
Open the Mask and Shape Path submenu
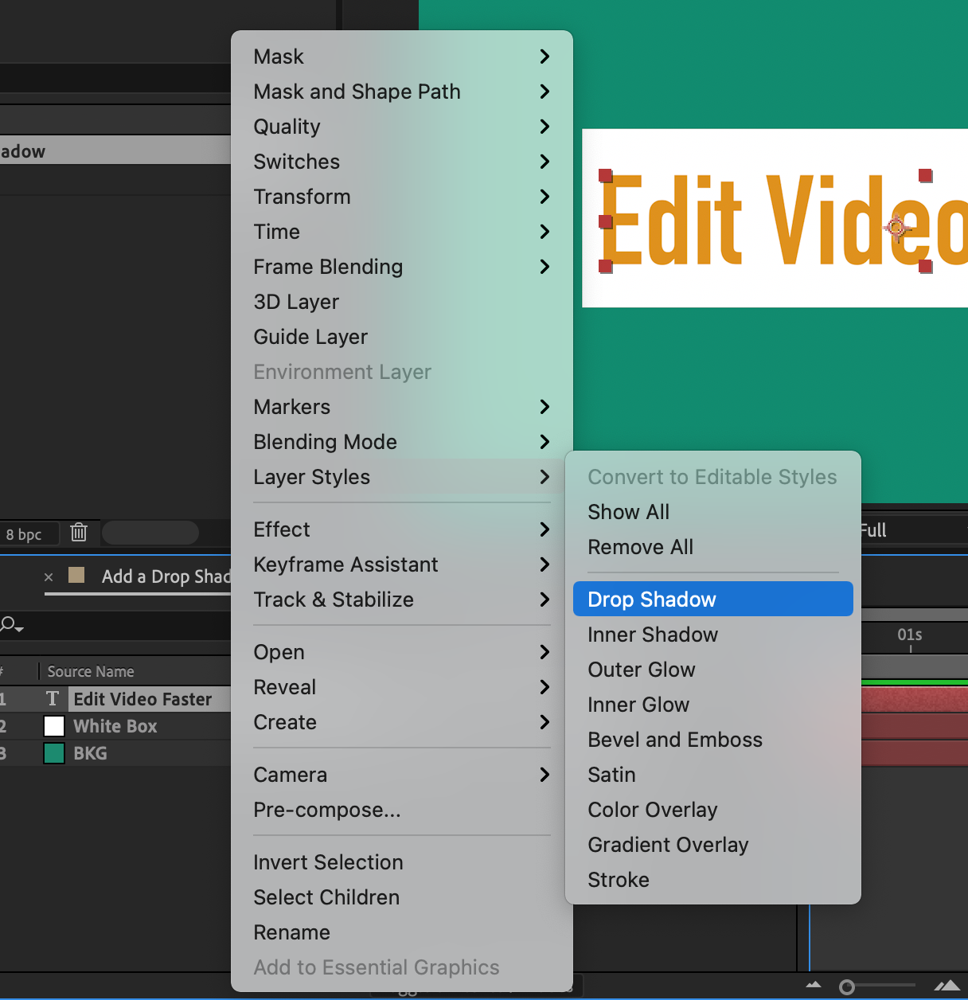tap(402, 92)
